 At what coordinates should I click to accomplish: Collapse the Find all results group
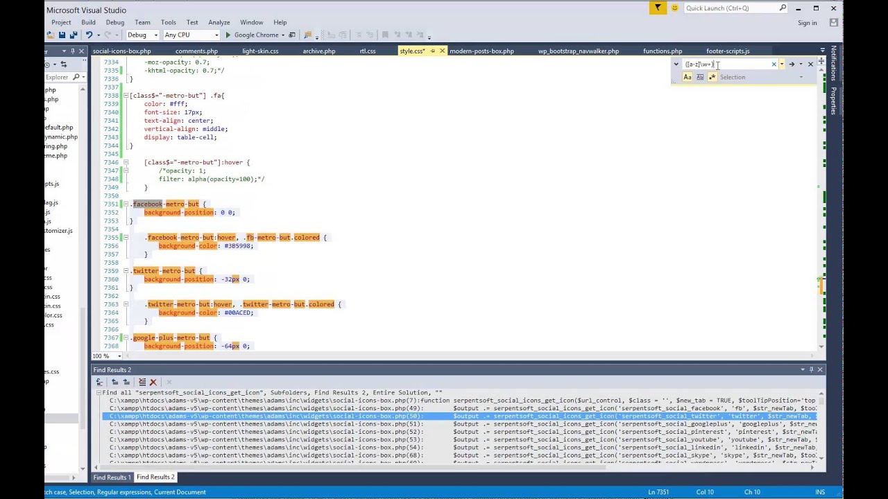[x=99, y=393]
